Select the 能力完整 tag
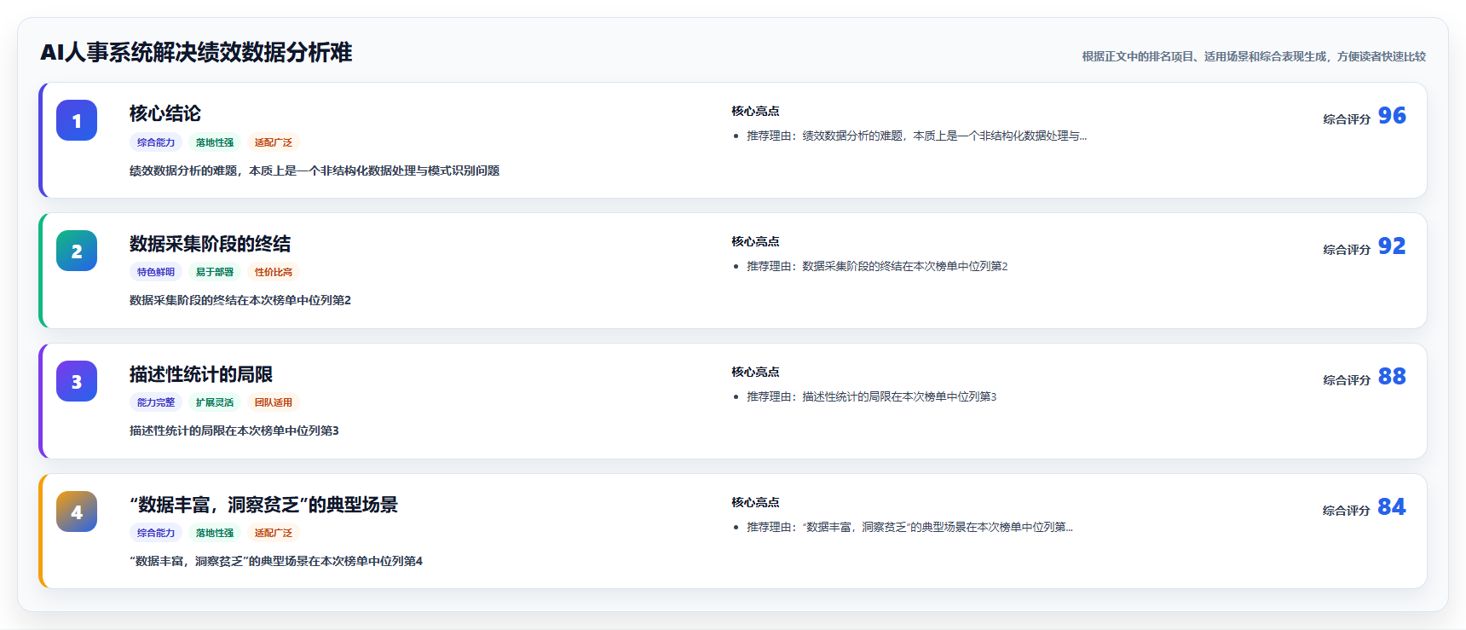Viewport: 1466px width, 630px height. coord(156,402)
